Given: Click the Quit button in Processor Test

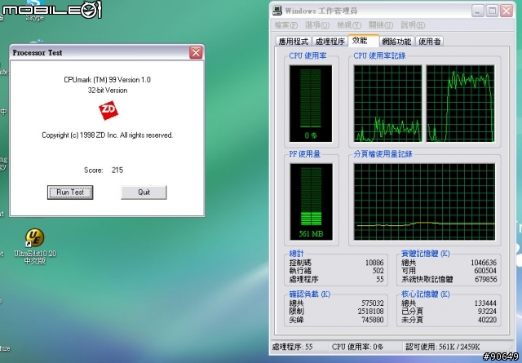Looking at the screenshot, I should click(x=144, y=193).
